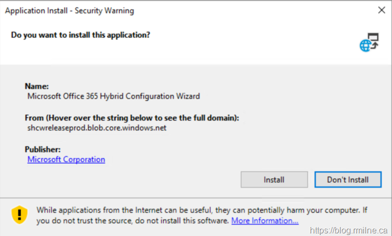Click the 'Do you want to install this application?' heading
This screenshot has height=236, width=392.
click(80, 35)
